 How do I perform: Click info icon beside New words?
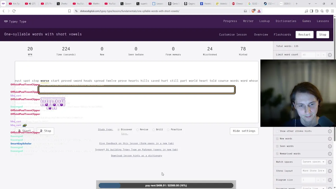(330, 139)
